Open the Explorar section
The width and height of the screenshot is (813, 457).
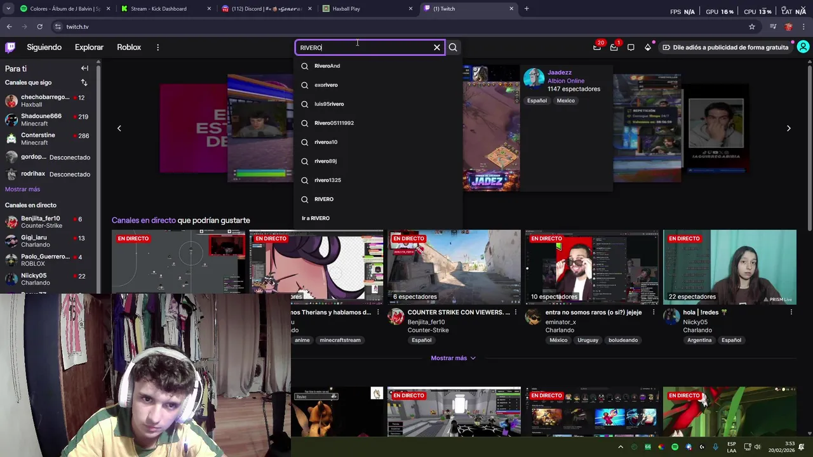click(x=89, y=47)
